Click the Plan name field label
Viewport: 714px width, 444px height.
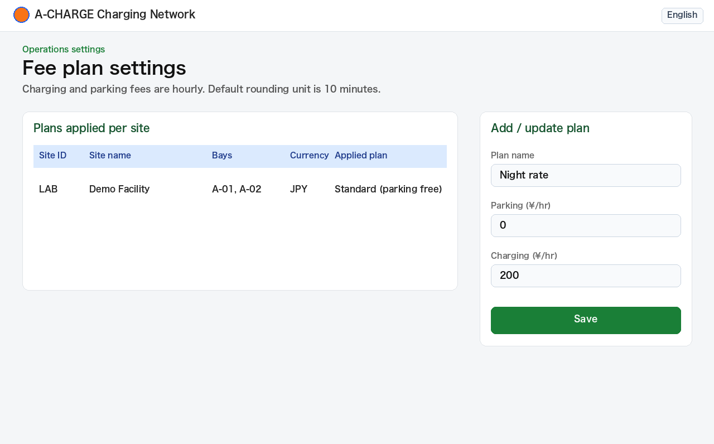click(x=513, y=156)
